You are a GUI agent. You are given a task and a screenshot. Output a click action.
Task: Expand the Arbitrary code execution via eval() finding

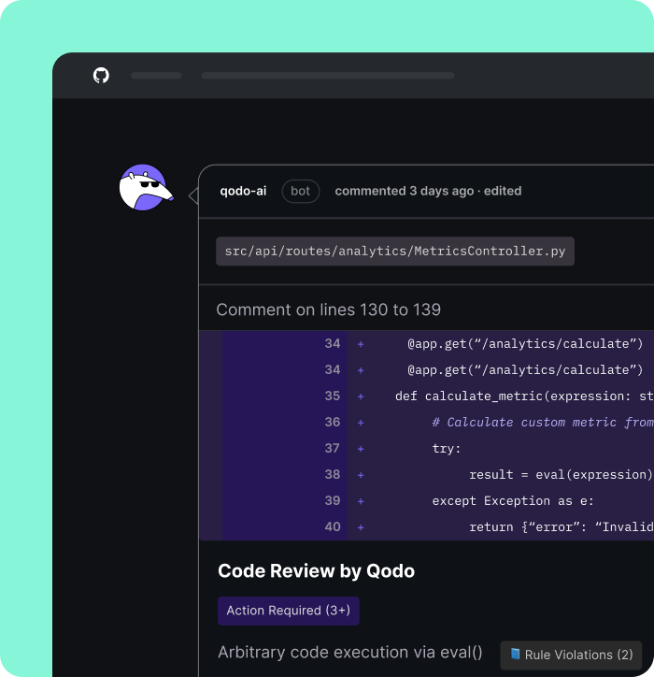[x=350, y=653]
